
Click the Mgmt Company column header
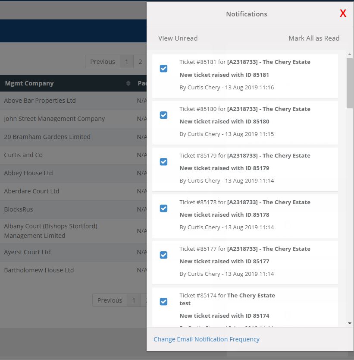point(66,83)
